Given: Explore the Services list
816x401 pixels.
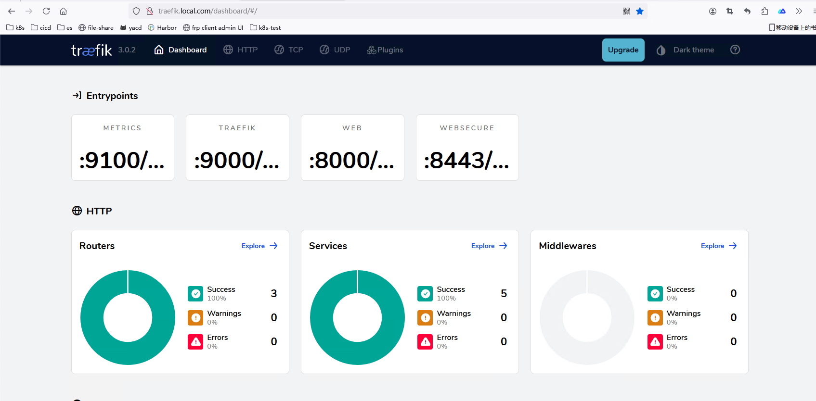Looking at the screenshot, I should point(490,246).
